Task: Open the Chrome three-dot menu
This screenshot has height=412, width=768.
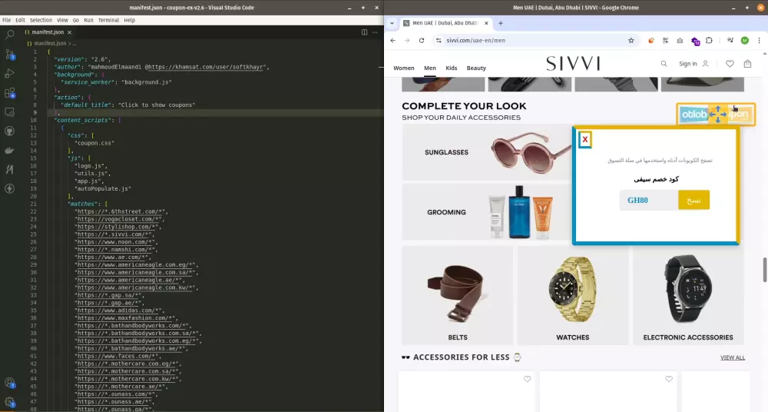Action: tap(759, 41)
